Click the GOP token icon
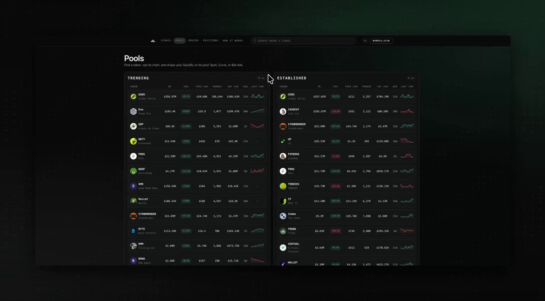Image resolution: width=545 pixels, height=301 pixels. (x=134, y=126)
